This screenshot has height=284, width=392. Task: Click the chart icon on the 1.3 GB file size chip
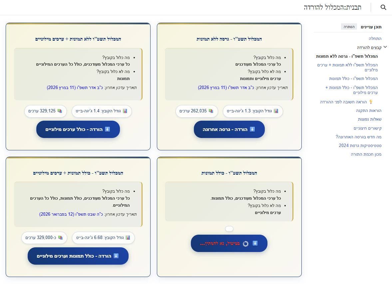[x=276, y=111]
